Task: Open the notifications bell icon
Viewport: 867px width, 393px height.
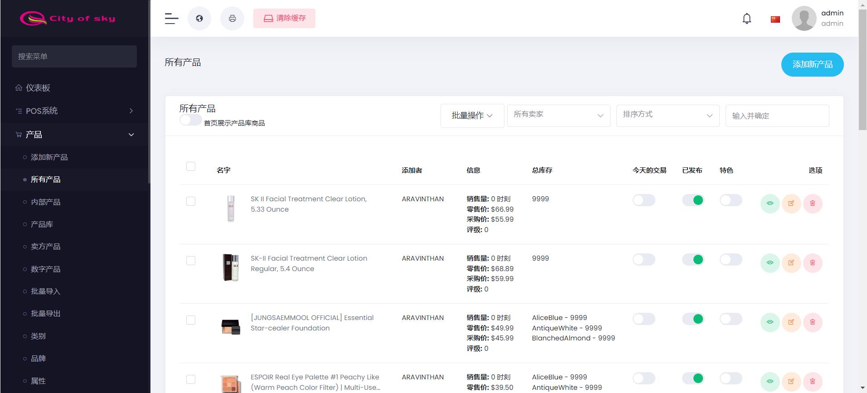Action: point(747,19)
